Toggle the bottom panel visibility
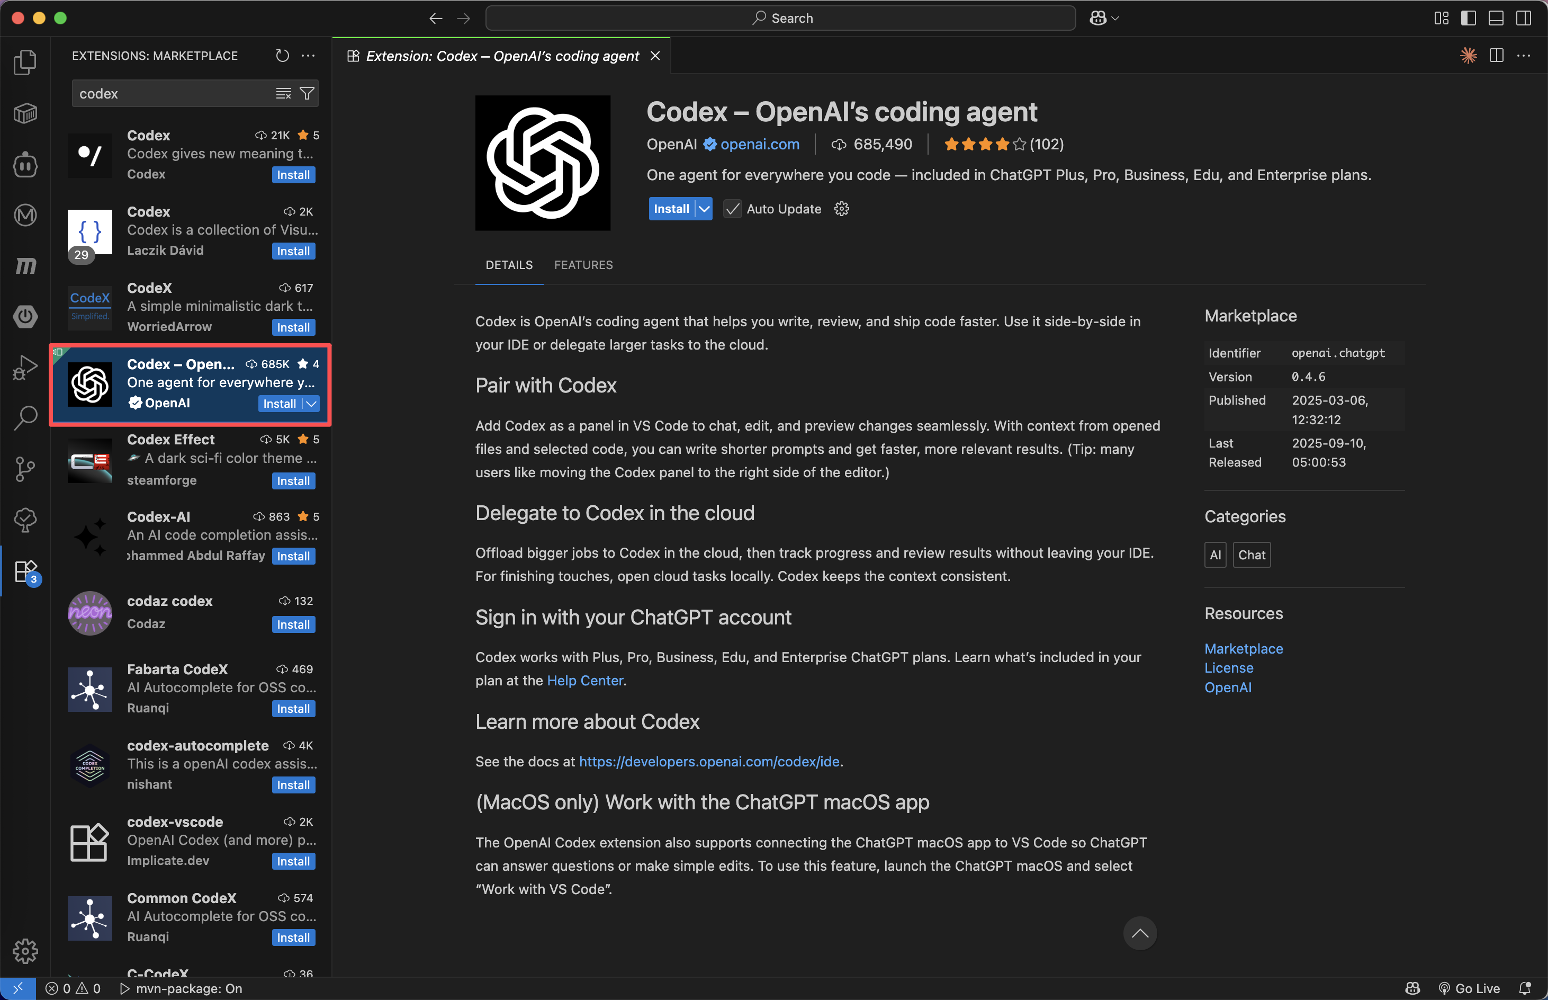The height and width of the screenshot is (1000, 1548). pos(1496,18)
